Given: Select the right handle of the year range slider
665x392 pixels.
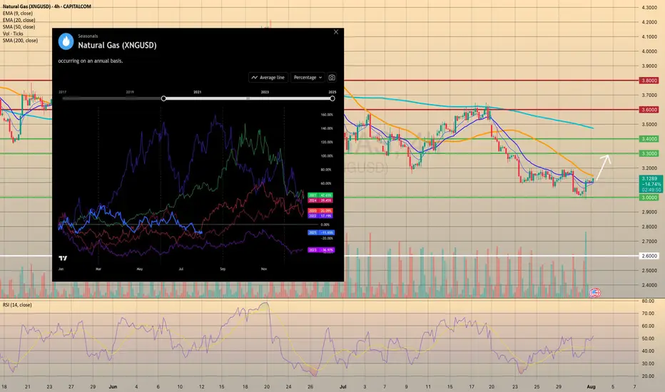Looking at the screenshot, I should point(332,98).
